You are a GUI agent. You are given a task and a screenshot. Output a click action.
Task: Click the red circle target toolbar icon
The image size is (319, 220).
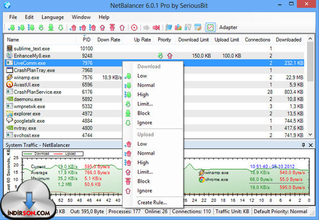tap(134, 28)
